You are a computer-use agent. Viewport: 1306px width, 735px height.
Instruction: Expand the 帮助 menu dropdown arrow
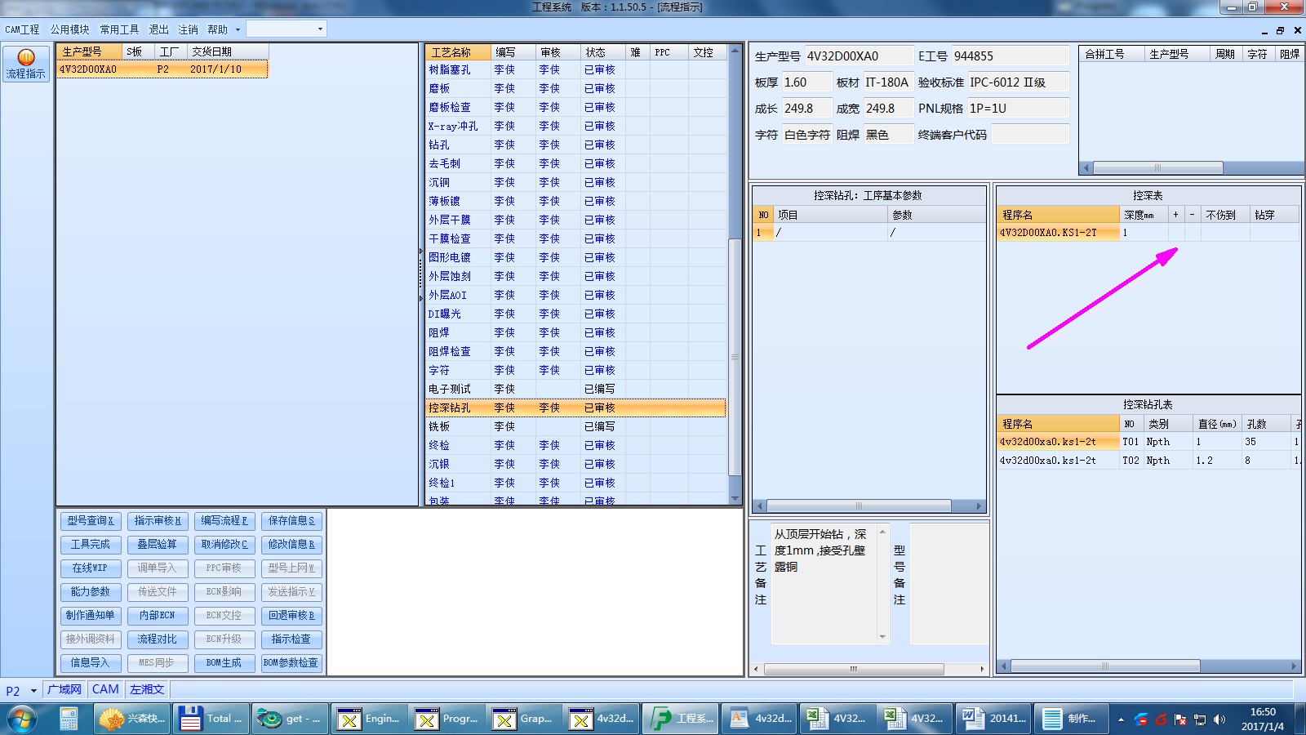pyautogui.click(x=238, y=30)
